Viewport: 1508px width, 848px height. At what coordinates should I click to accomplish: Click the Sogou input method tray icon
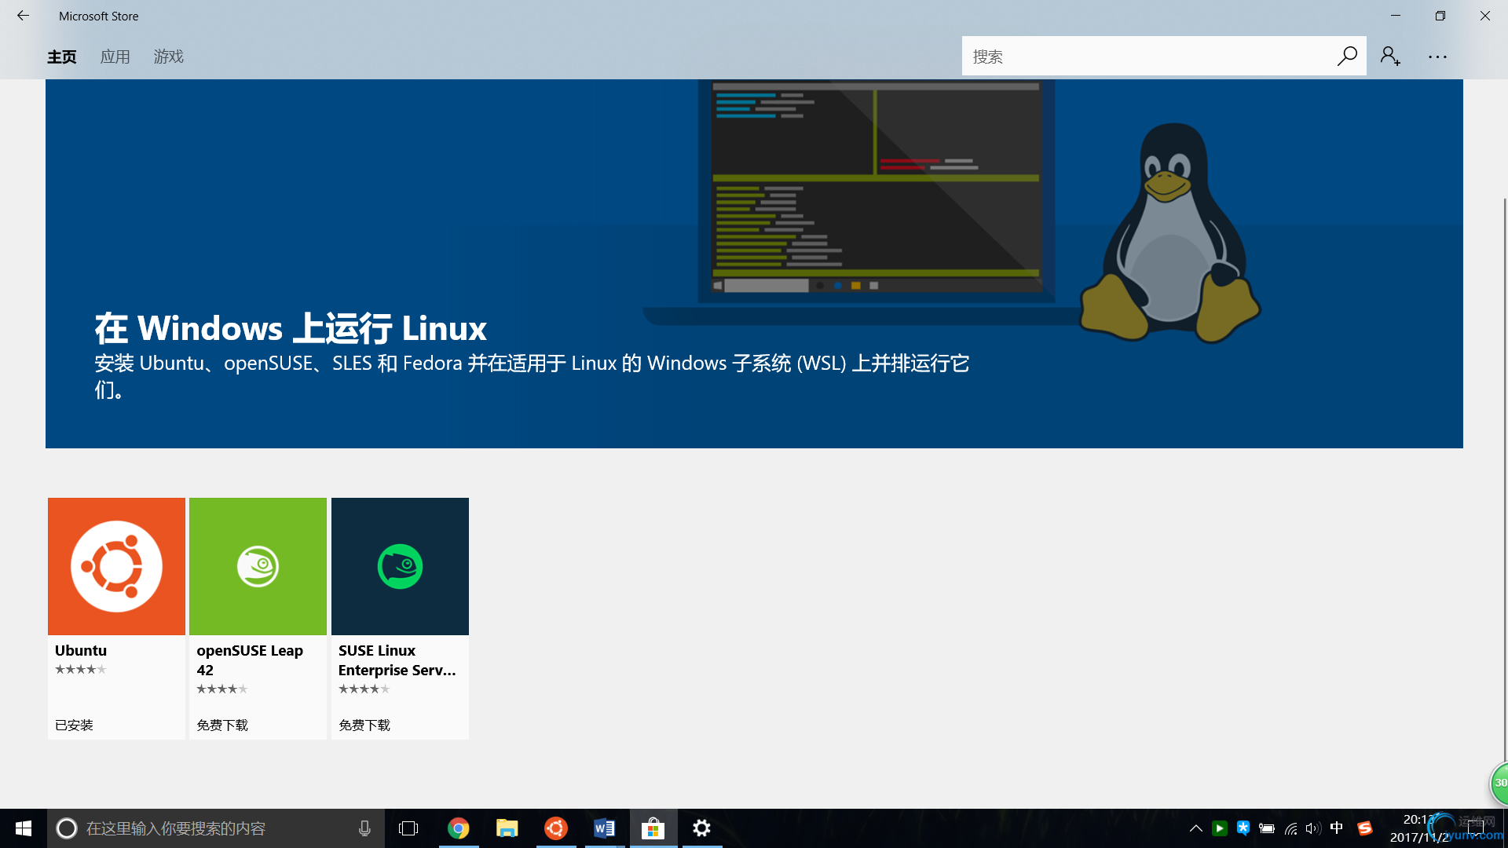tap(1365, 828)
